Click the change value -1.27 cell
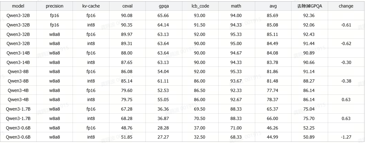 coord(346,137)
